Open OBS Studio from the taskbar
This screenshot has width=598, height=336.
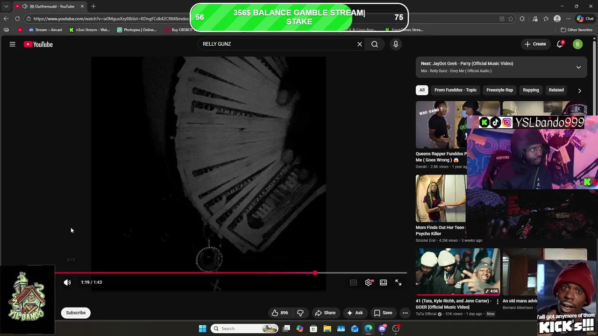(396, 329)
